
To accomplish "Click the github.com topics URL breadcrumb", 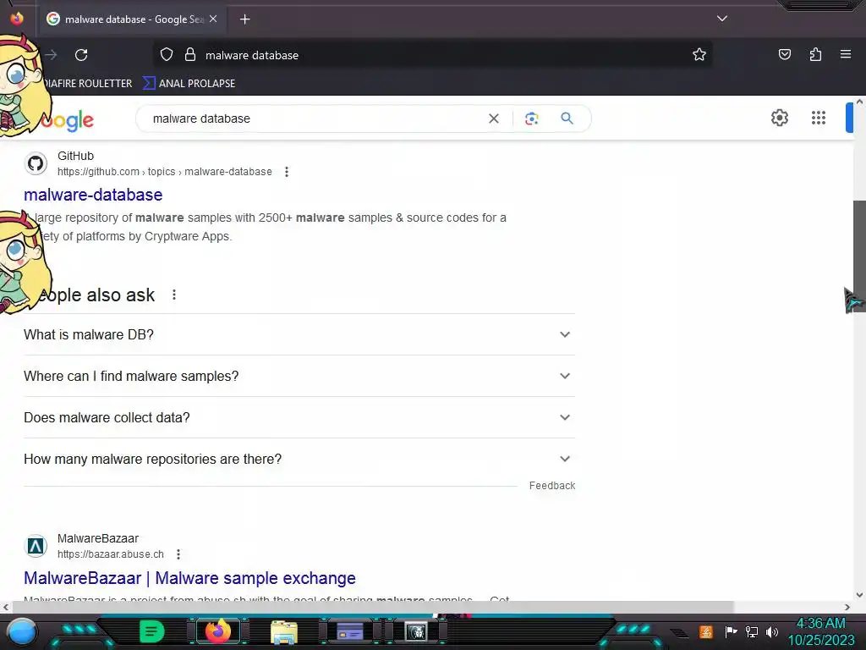I will click(165, 172).
